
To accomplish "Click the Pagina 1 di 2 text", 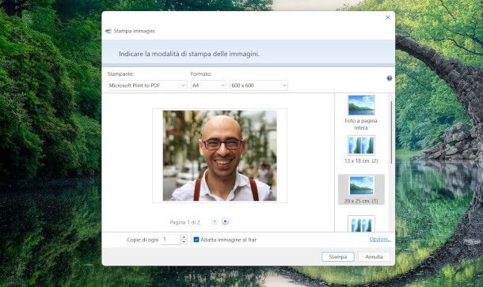I will click(x=184, y=222).
